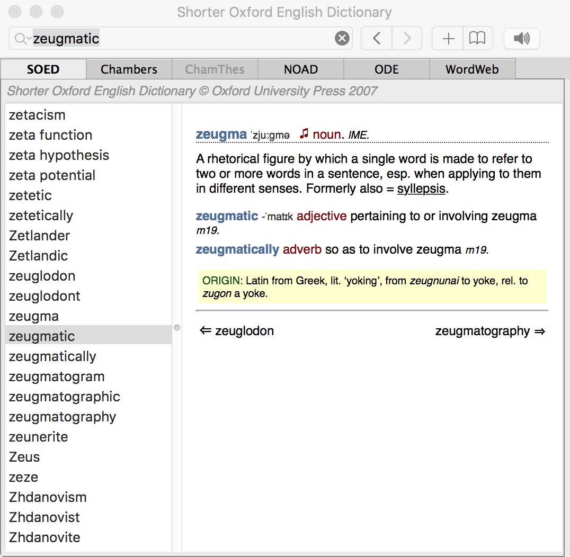570x557 pixels.
Task: Select zeugmatogram in the word list
Action: 88,377
